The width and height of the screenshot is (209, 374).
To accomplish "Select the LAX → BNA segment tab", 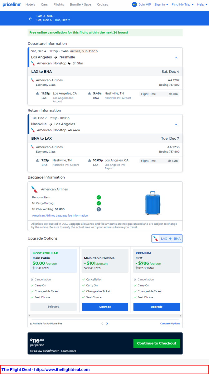I will (x=167, y=238).
